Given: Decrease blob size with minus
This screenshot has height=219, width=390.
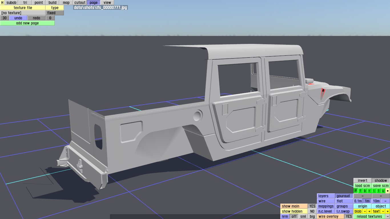Looking at the screenshot, I should (365, 211).
